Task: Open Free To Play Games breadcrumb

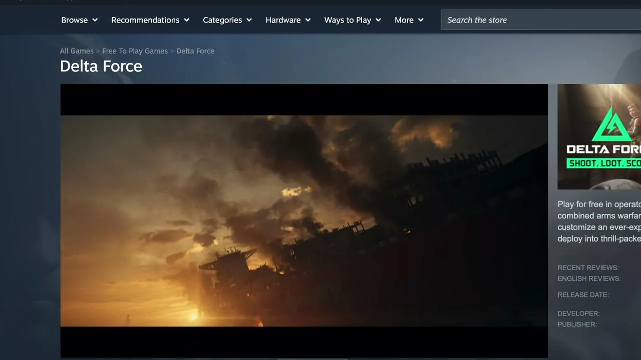Action: click(x=135, y=51)
